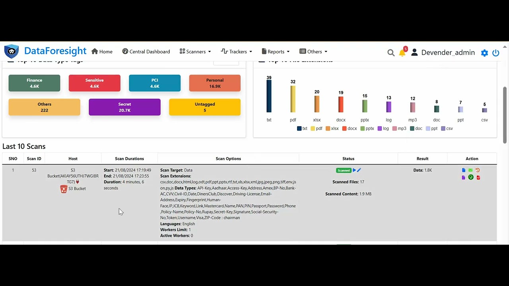Click the pencil edit icon for scan 53
The width and height of the screenshot is (509, 286).
coord(359,170)
